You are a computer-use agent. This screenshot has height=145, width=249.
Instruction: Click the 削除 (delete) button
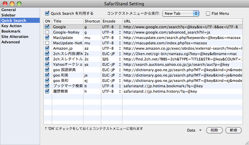click(x=214, y=130)
